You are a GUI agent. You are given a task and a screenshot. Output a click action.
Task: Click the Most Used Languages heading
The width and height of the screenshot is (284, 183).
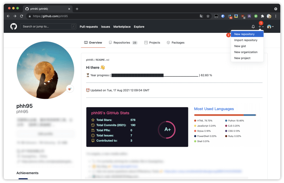(214, 109)
